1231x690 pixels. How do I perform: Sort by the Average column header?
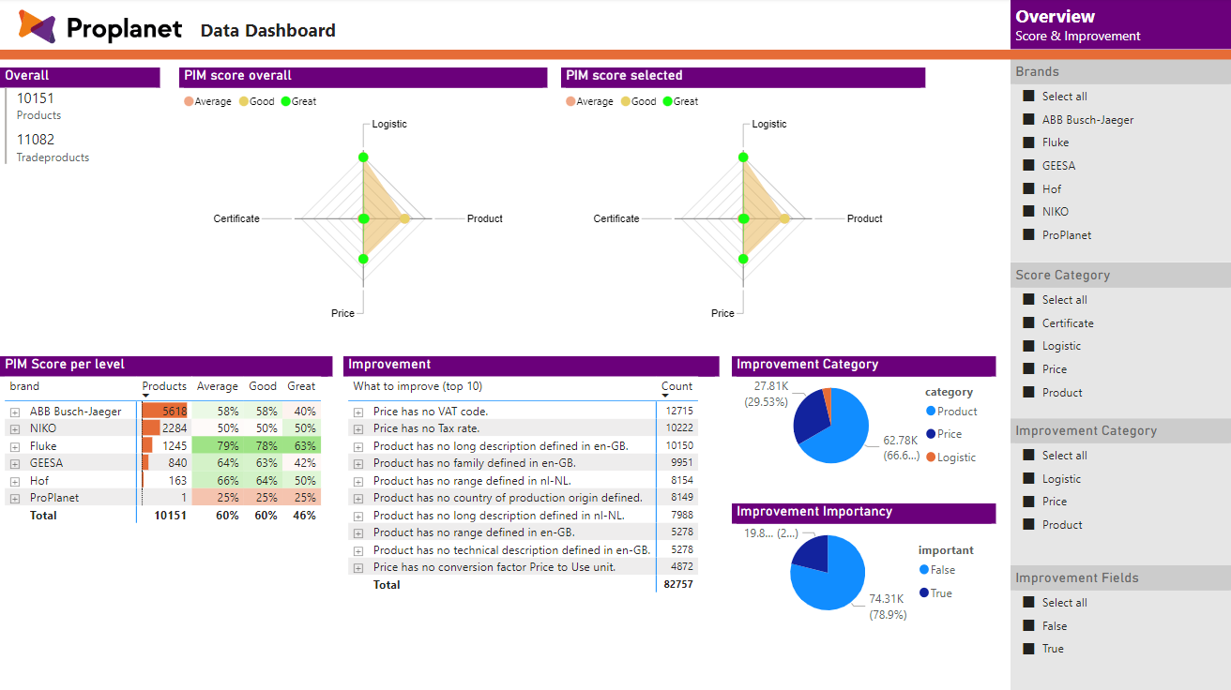pyautogui.click(x=218, y=386)
